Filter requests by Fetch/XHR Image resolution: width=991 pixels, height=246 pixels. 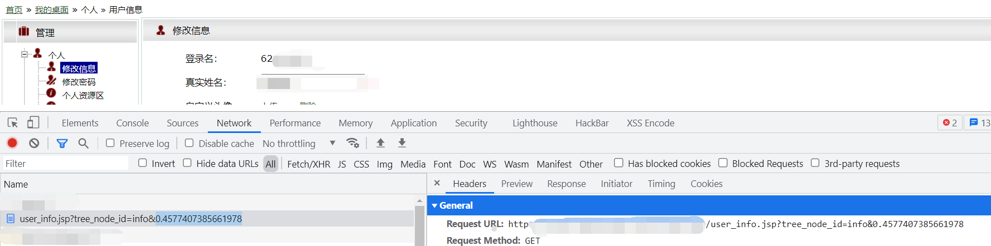308,164
